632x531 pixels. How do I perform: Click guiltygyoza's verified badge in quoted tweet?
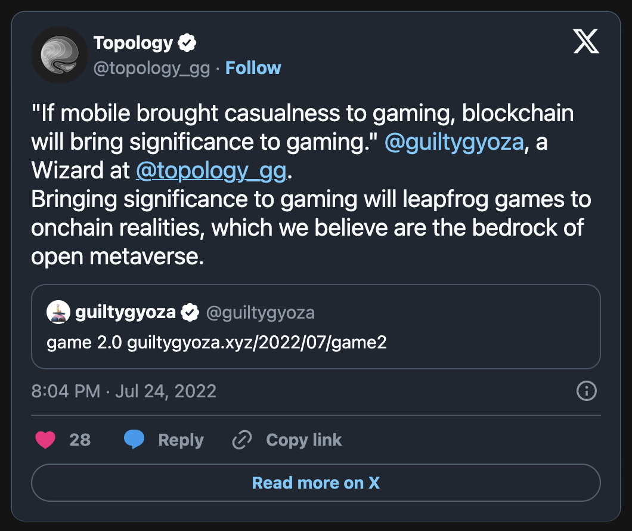tap(190, 313)
